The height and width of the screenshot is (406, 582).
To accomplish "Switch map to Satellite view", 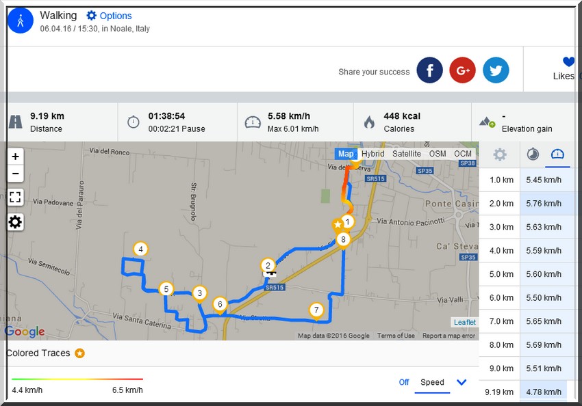I will (x=407, y=154).
